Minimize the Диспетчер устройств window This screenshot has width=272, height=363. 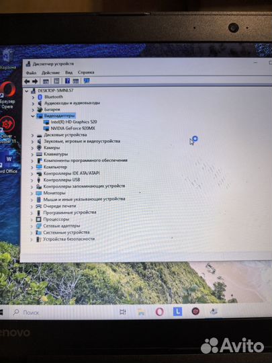coord(256,63)
